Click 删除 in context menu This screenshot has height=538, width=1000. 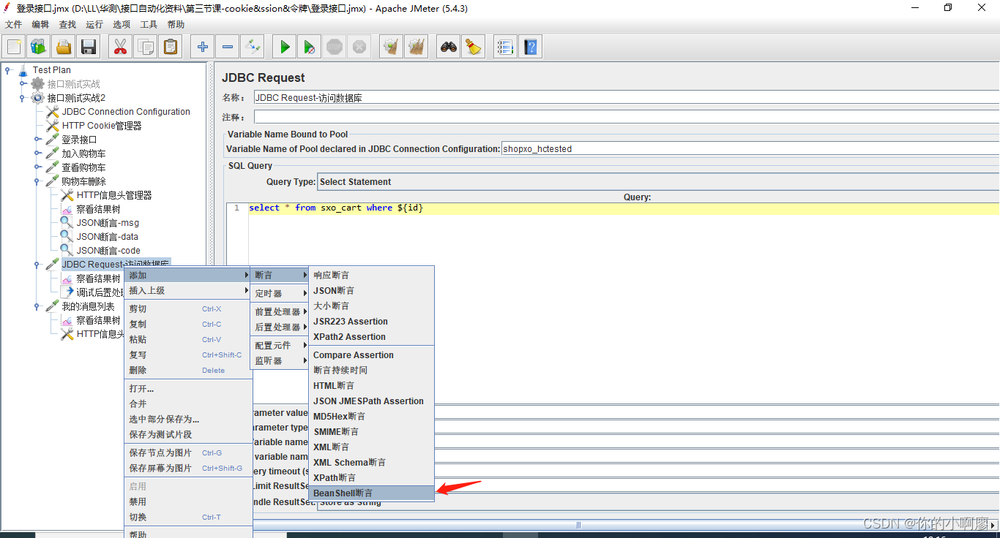188,371
